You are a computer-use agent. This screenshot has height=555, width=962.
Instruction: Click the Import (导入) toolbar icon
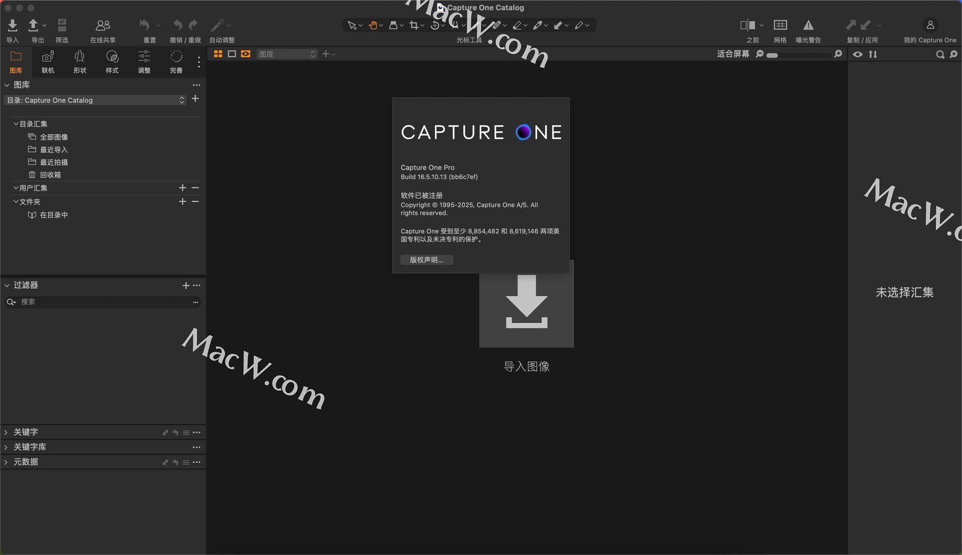pos(13,25)
